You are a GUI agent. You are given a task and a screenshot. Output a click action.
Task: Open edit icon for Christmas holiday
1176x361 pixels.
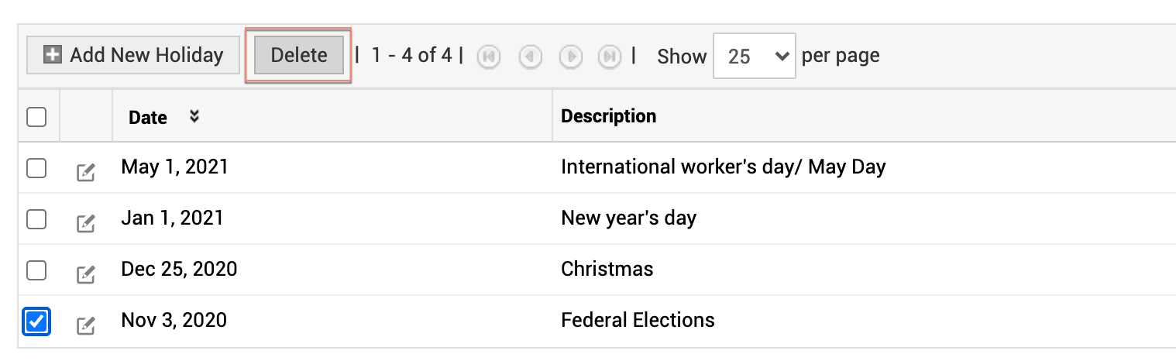(86, 275)
